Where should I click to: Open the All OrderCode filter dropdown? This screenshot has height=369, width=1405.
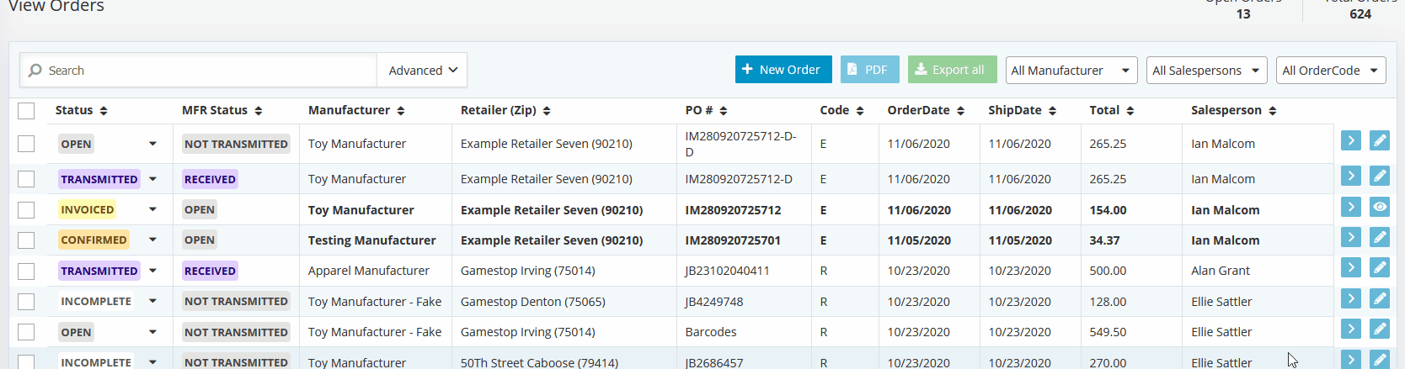click(1331, 71)
